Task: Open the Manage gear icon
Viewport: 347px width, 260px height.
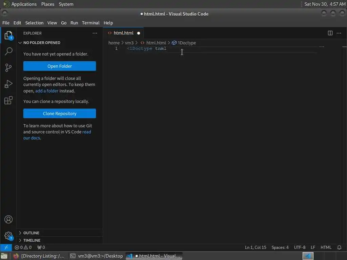Action: 8,236
